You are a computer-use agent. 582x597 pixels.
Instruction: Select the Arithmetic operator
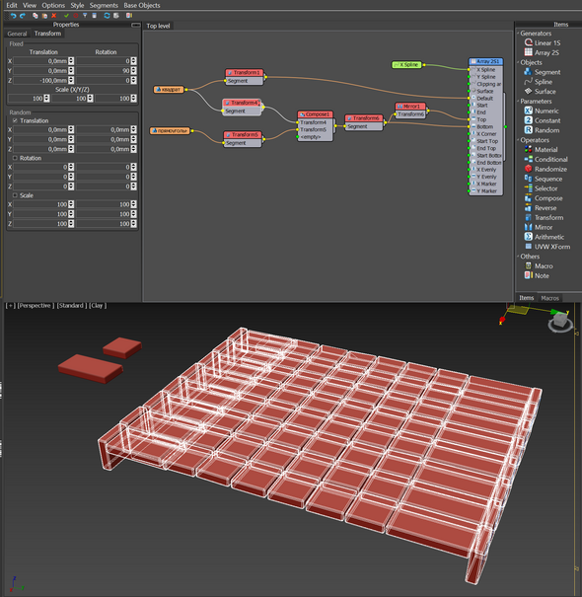[x=545, y=237]
